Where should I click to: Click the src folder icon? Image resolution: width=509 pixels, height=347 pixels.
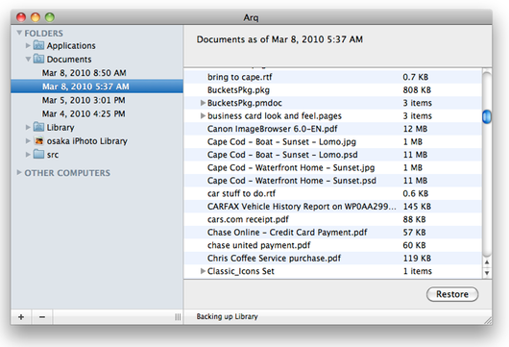coord(39,154)
